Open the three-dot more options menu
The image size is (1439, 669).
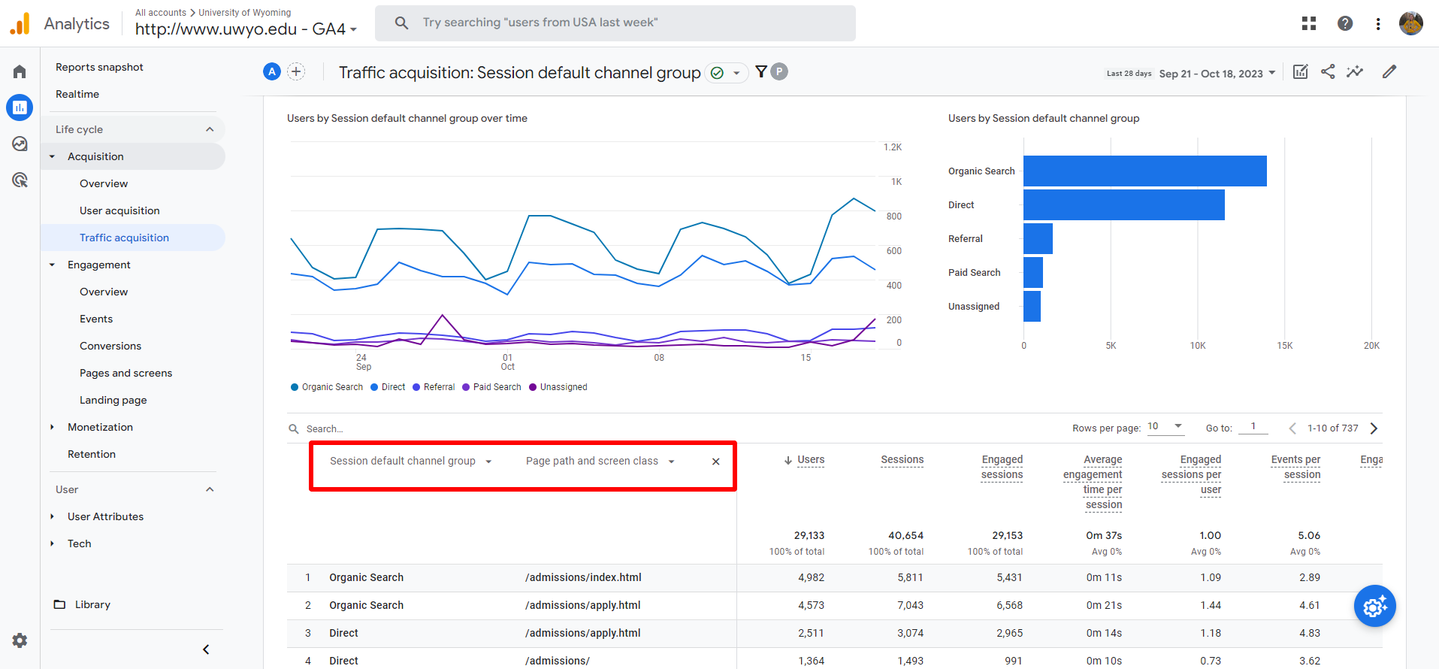(x=1378, y=23)
